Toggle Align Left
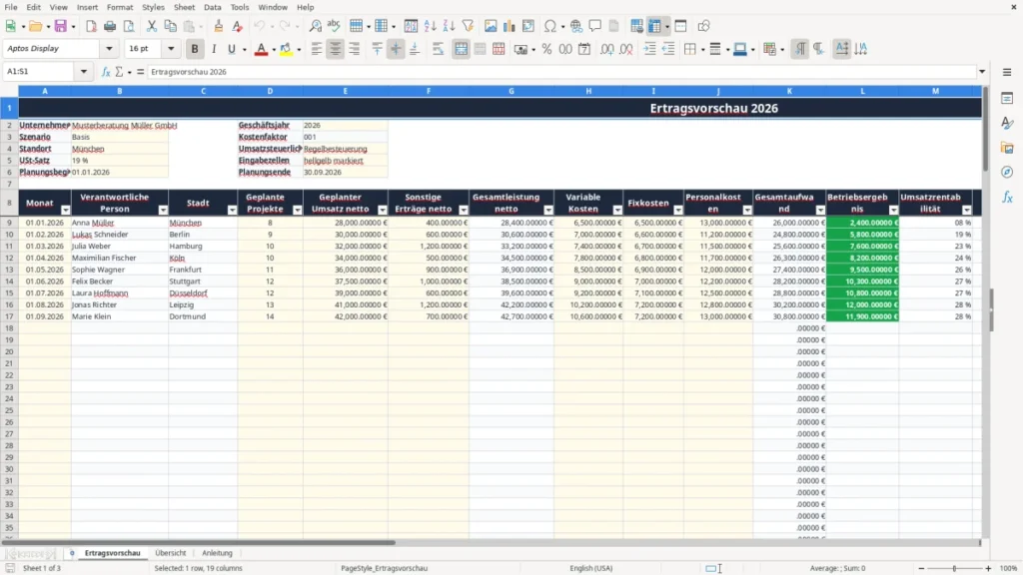Image resolution: width=1023 pixels, height=575 pixels. tap(317, 49)
